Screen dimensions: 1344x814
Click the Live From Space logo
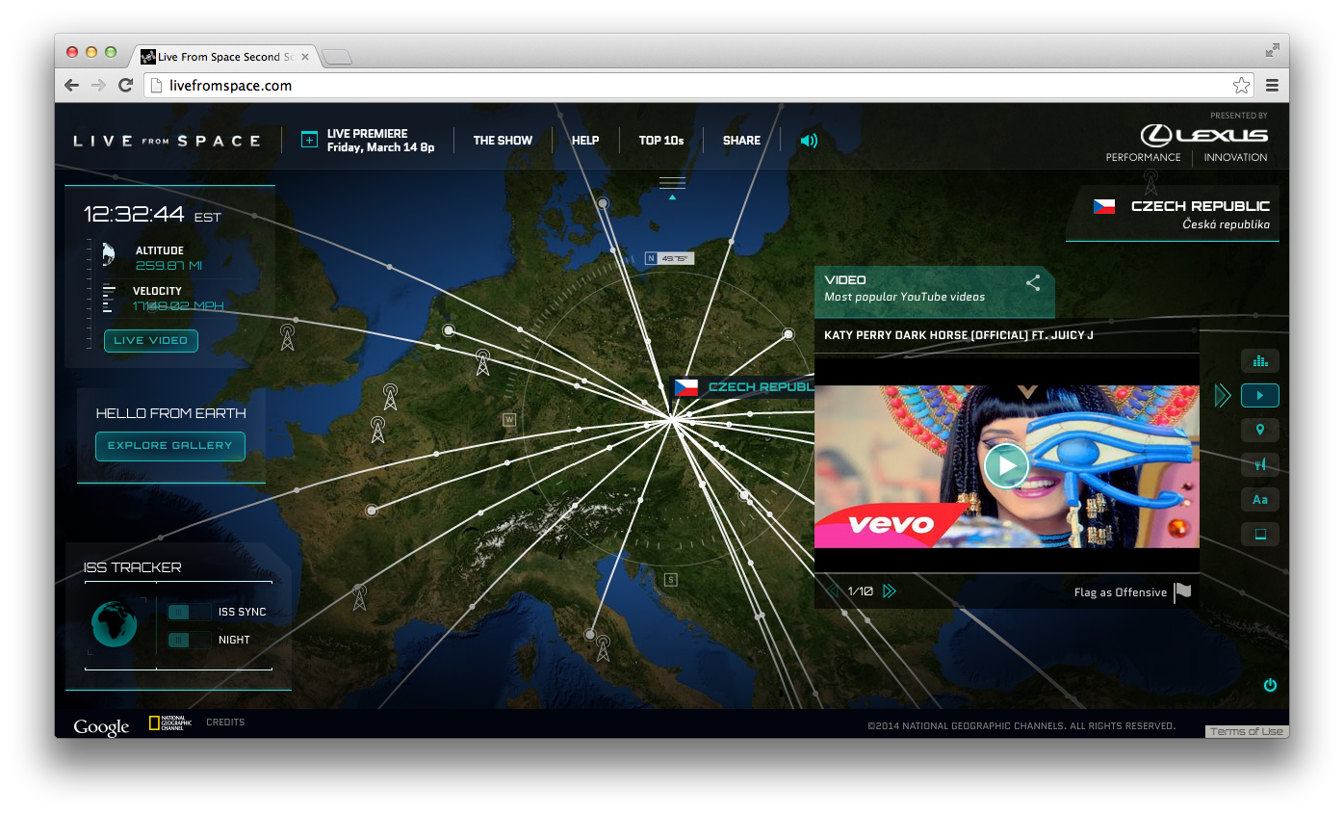click(168, 141)
